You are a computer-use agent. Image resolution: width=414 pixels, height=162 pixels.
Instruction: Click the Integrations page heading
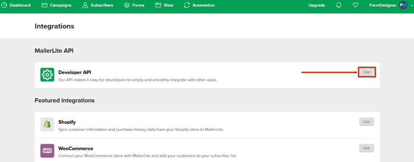(54, 26)
